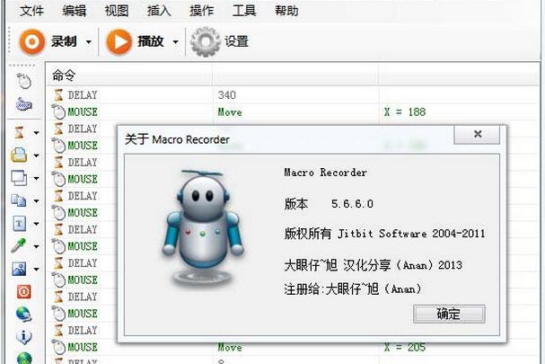The height and width of the screenshot is (364, 545).
Task: Click the robot mascot image in dialog
Action: click(x=203, y=228)
